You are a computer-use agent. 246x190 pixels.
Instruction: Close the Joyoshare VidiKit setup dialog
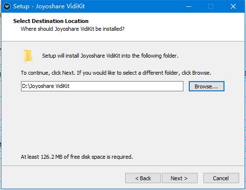(233, 6)
